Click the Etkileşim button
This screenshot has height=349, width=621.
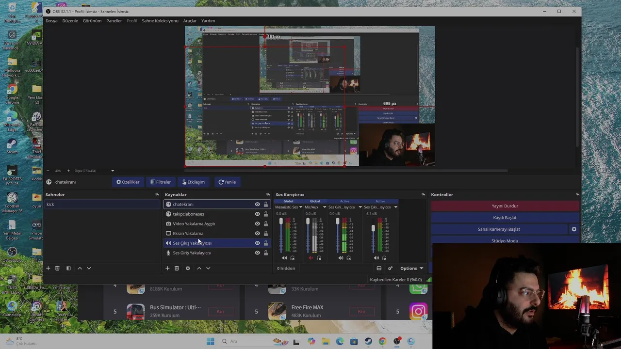tap(194, 182)
